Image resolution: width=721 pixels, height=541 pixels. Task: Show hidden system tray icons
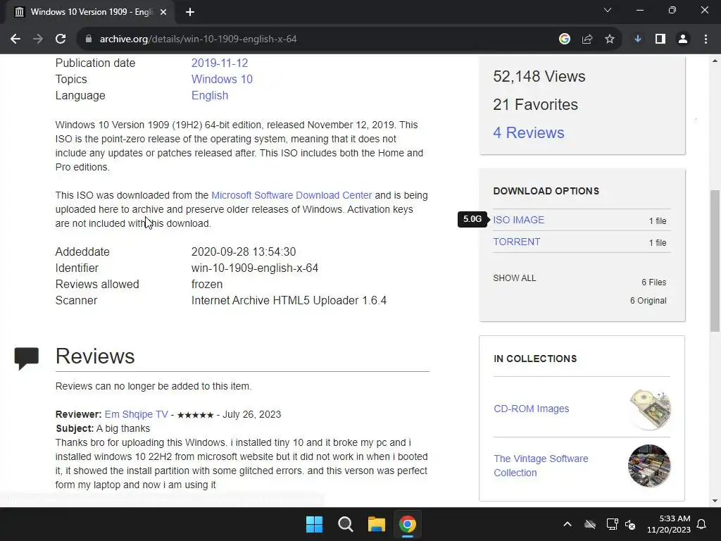pyautogui.click(x=568, y=524)
